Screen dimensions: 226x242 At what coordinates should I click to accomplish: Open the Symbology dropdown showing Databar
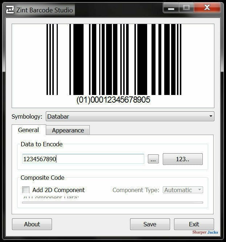(x=130, y=116)
